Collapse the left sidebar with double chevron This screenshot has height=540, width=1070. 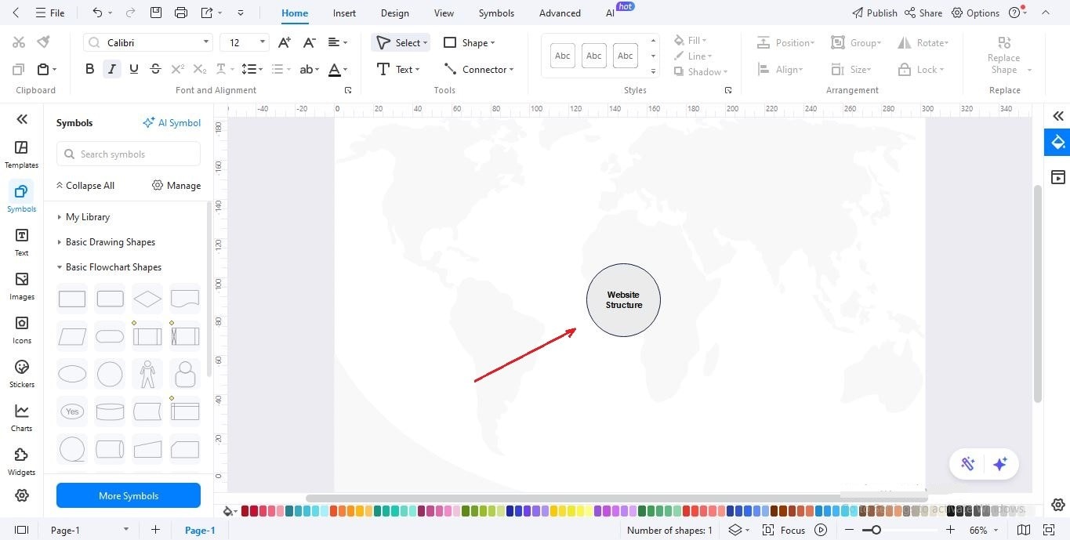pyautogui.click(x=22, y=119)
